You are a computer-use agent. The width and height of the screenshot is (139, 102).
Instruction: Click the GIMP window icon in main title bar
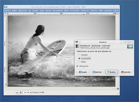point(6,7)
